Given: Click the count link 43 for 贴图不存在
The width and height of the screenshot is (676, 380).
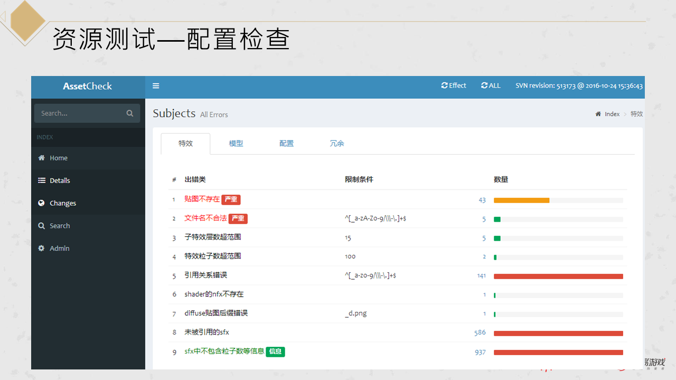Looking at the screenshot, I should 482,200.
